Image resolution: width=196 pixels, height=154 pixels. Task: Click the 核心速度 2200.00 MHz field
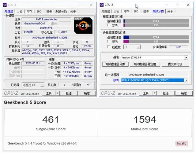pyautogui.click(x=33, y=63)
